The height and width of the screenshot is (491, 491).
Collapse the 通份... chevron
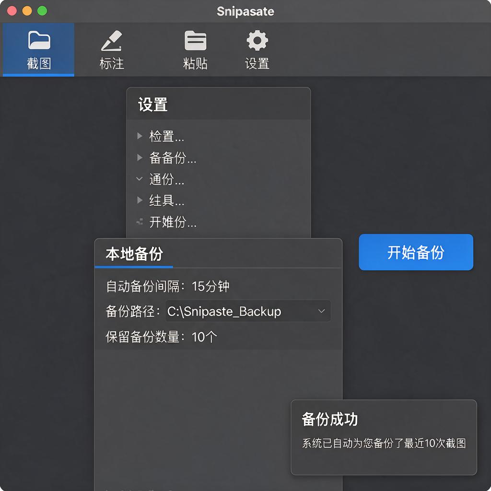pyautogui.click(x=140, y=179)
